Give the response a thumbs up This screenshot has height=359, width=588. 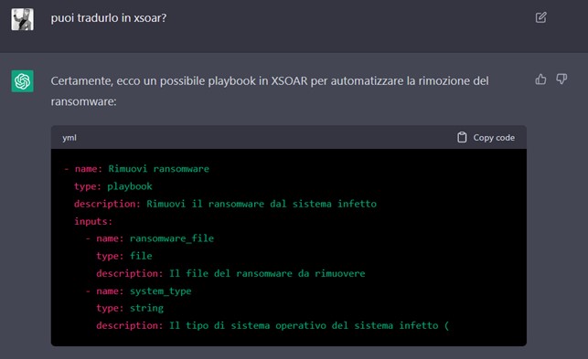(x=540, y=79)
